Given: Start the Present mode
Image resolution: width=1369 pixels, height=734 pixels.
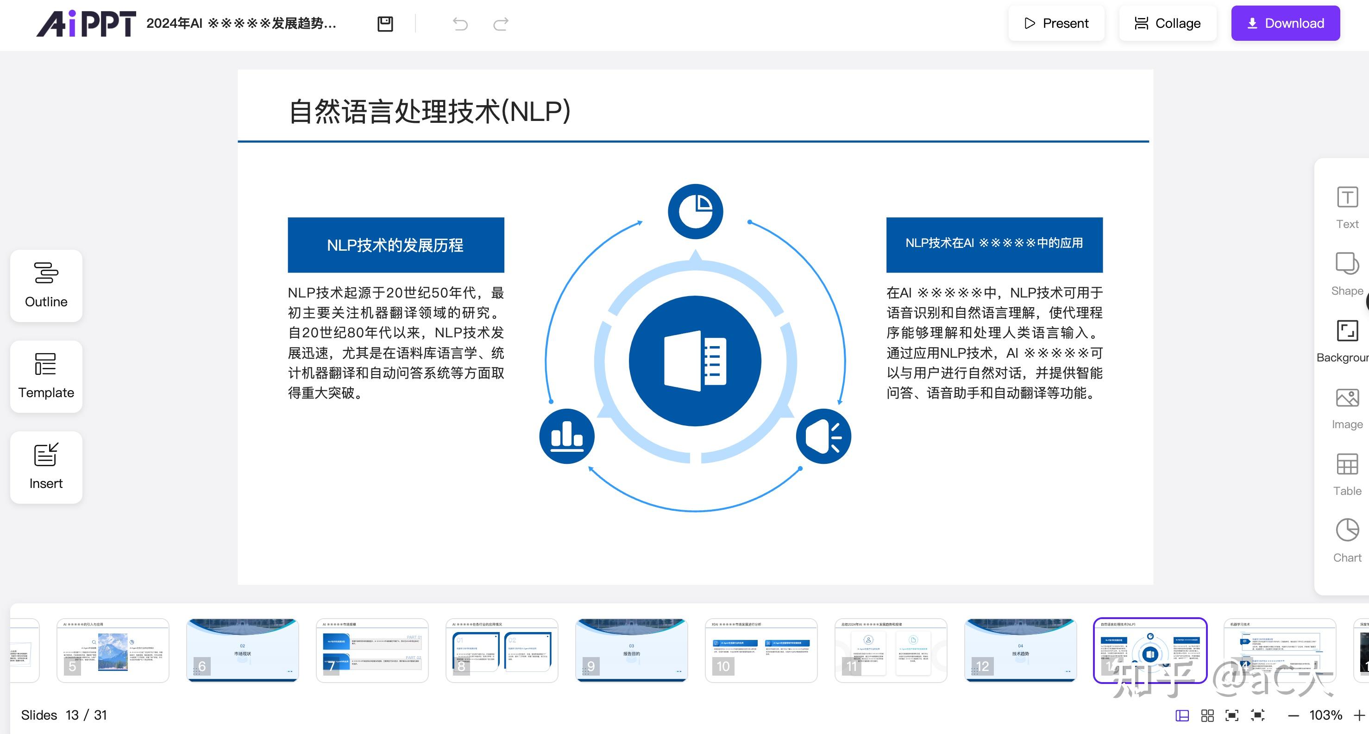Looking at the screenshot, I should (1056, 24).
